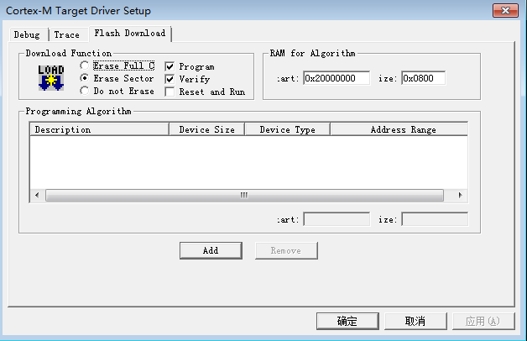Click the Description column header
This screenshot has width=527, height=341.
pyautogui.click(x=100, y=129)
